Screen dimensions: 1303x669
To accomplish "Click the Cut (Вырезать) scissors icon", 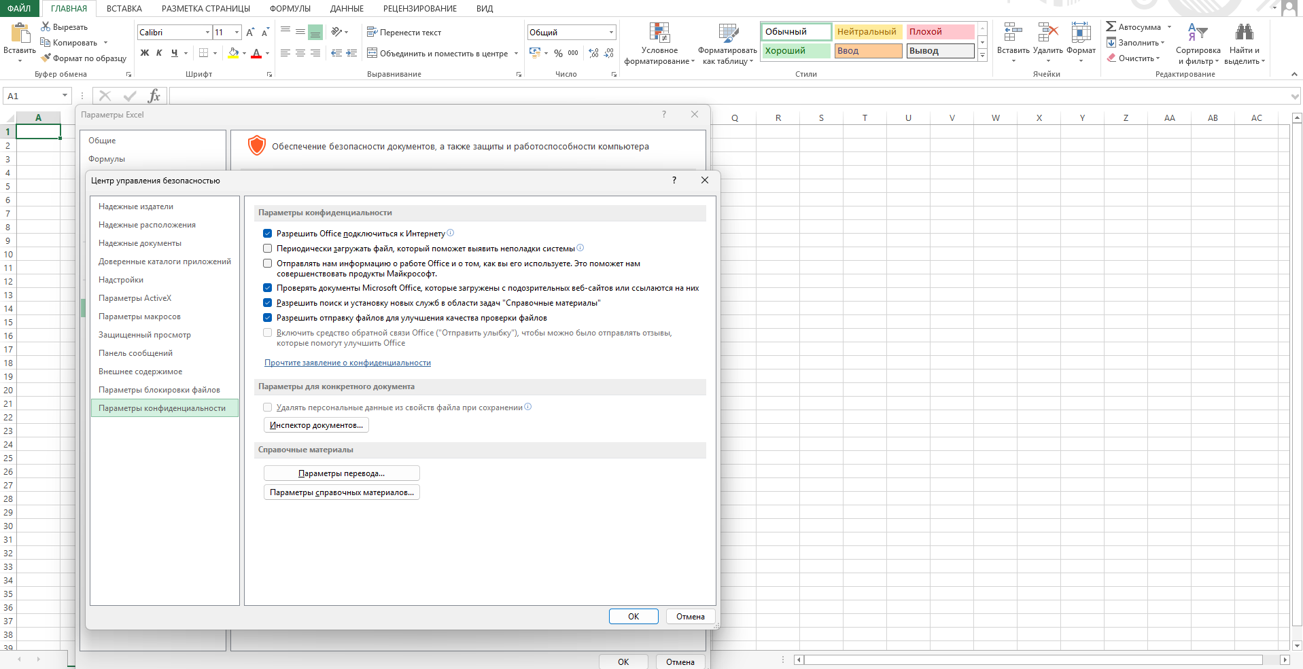I will (46, 26).
